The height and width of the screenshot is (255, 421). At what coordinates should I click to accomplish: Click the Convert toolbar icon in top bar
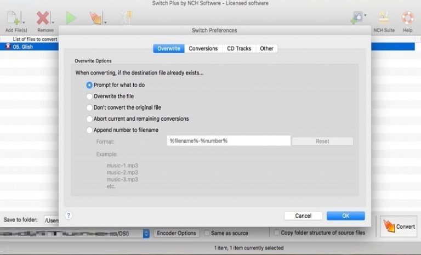tap(95, 18)
